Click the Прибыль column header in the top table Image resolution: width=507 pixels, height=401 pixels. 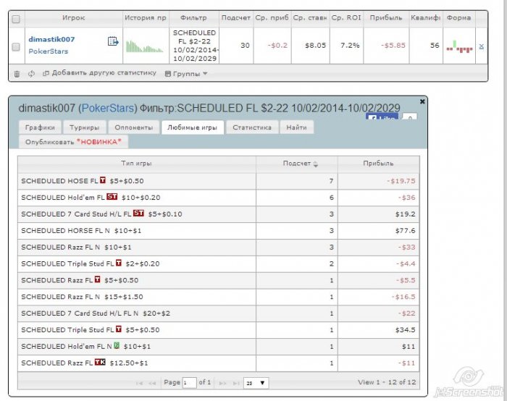point(386,18)
